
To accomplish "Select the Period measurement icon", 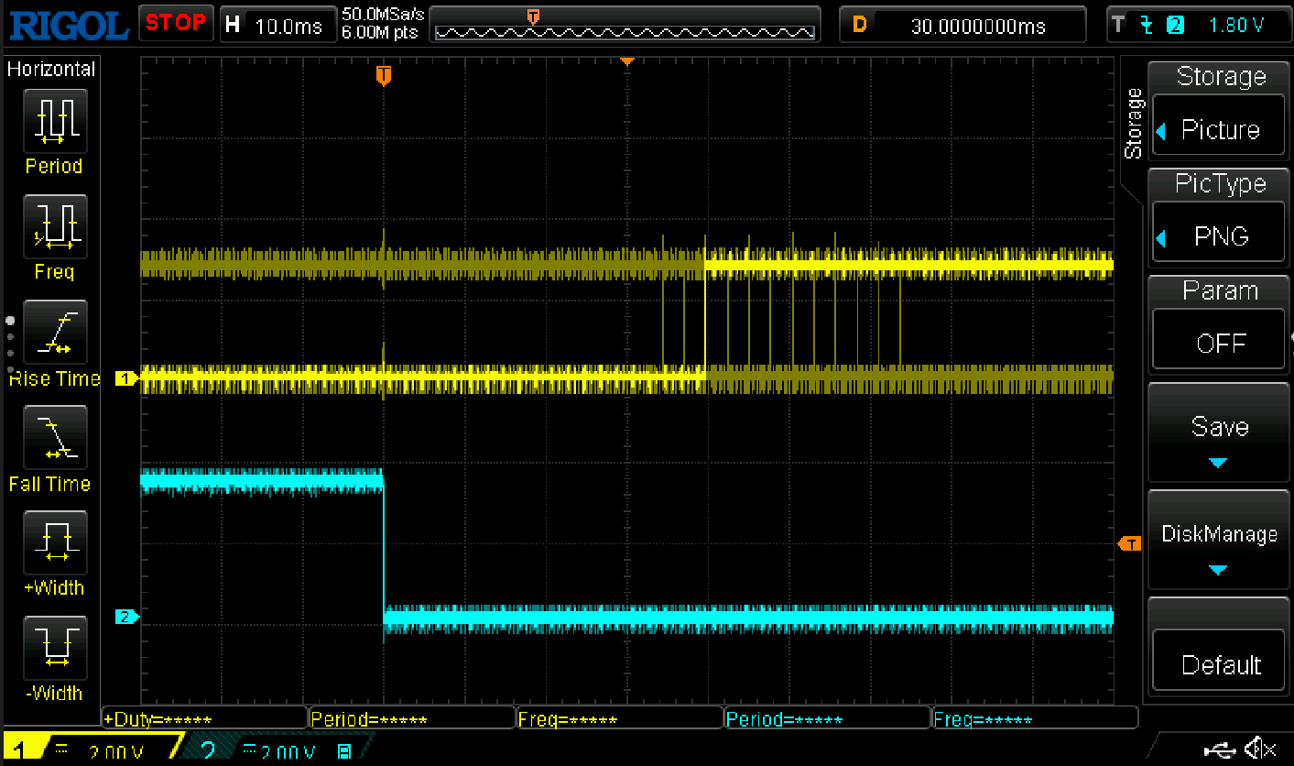I will tap(54, 122).
